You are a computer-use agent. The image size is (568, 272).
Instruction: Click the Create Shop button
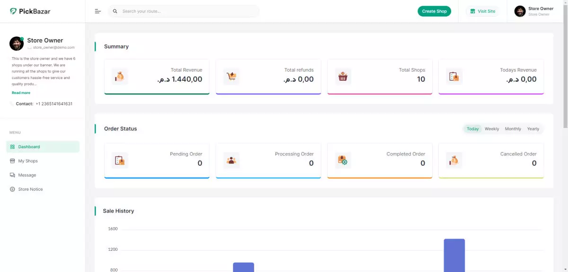(434, 11)
